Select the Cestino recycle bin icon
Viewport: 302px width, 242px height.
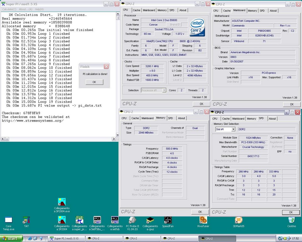[292, 222]
